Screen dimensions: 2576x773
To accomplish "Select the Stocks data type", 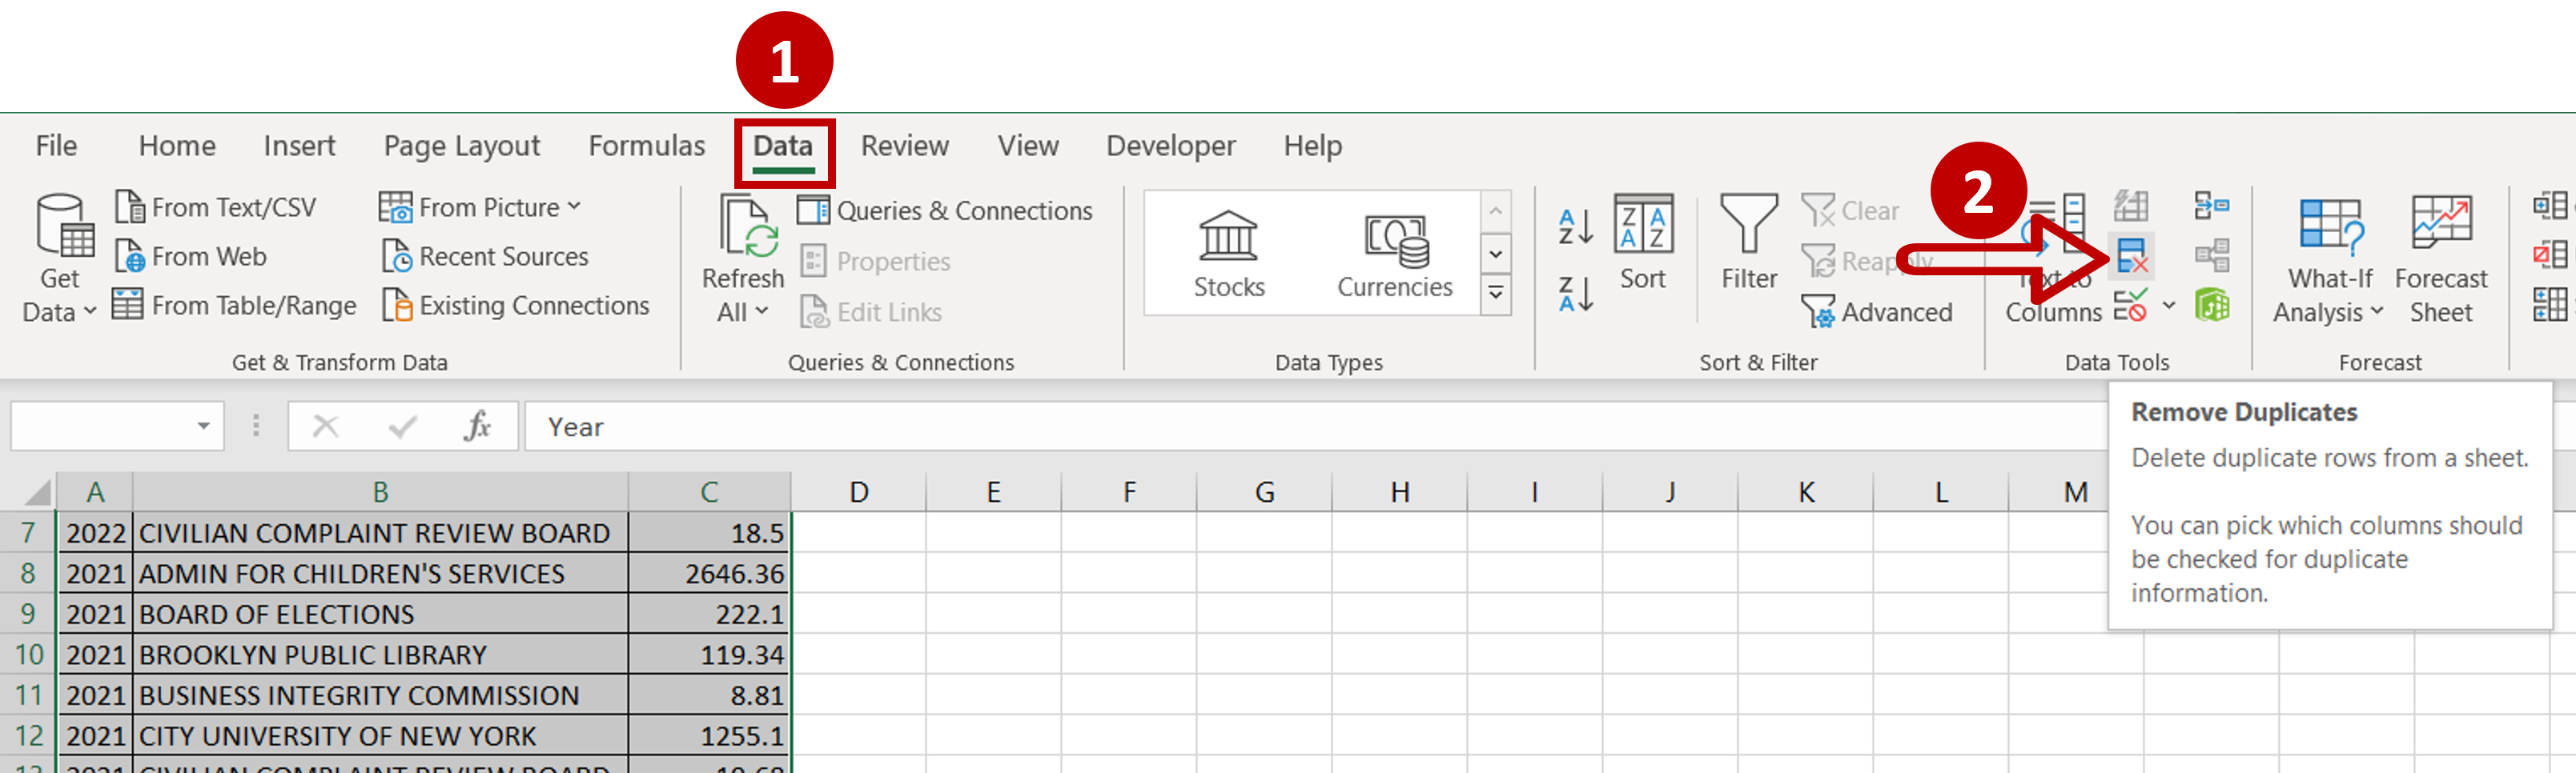I will [1228, 254].
